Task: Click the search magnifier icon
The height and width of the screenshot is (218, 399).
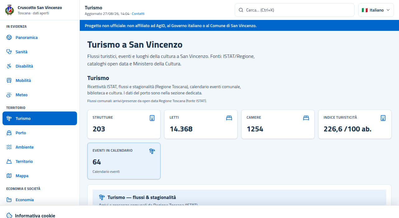Action: (x=241, y=10)
